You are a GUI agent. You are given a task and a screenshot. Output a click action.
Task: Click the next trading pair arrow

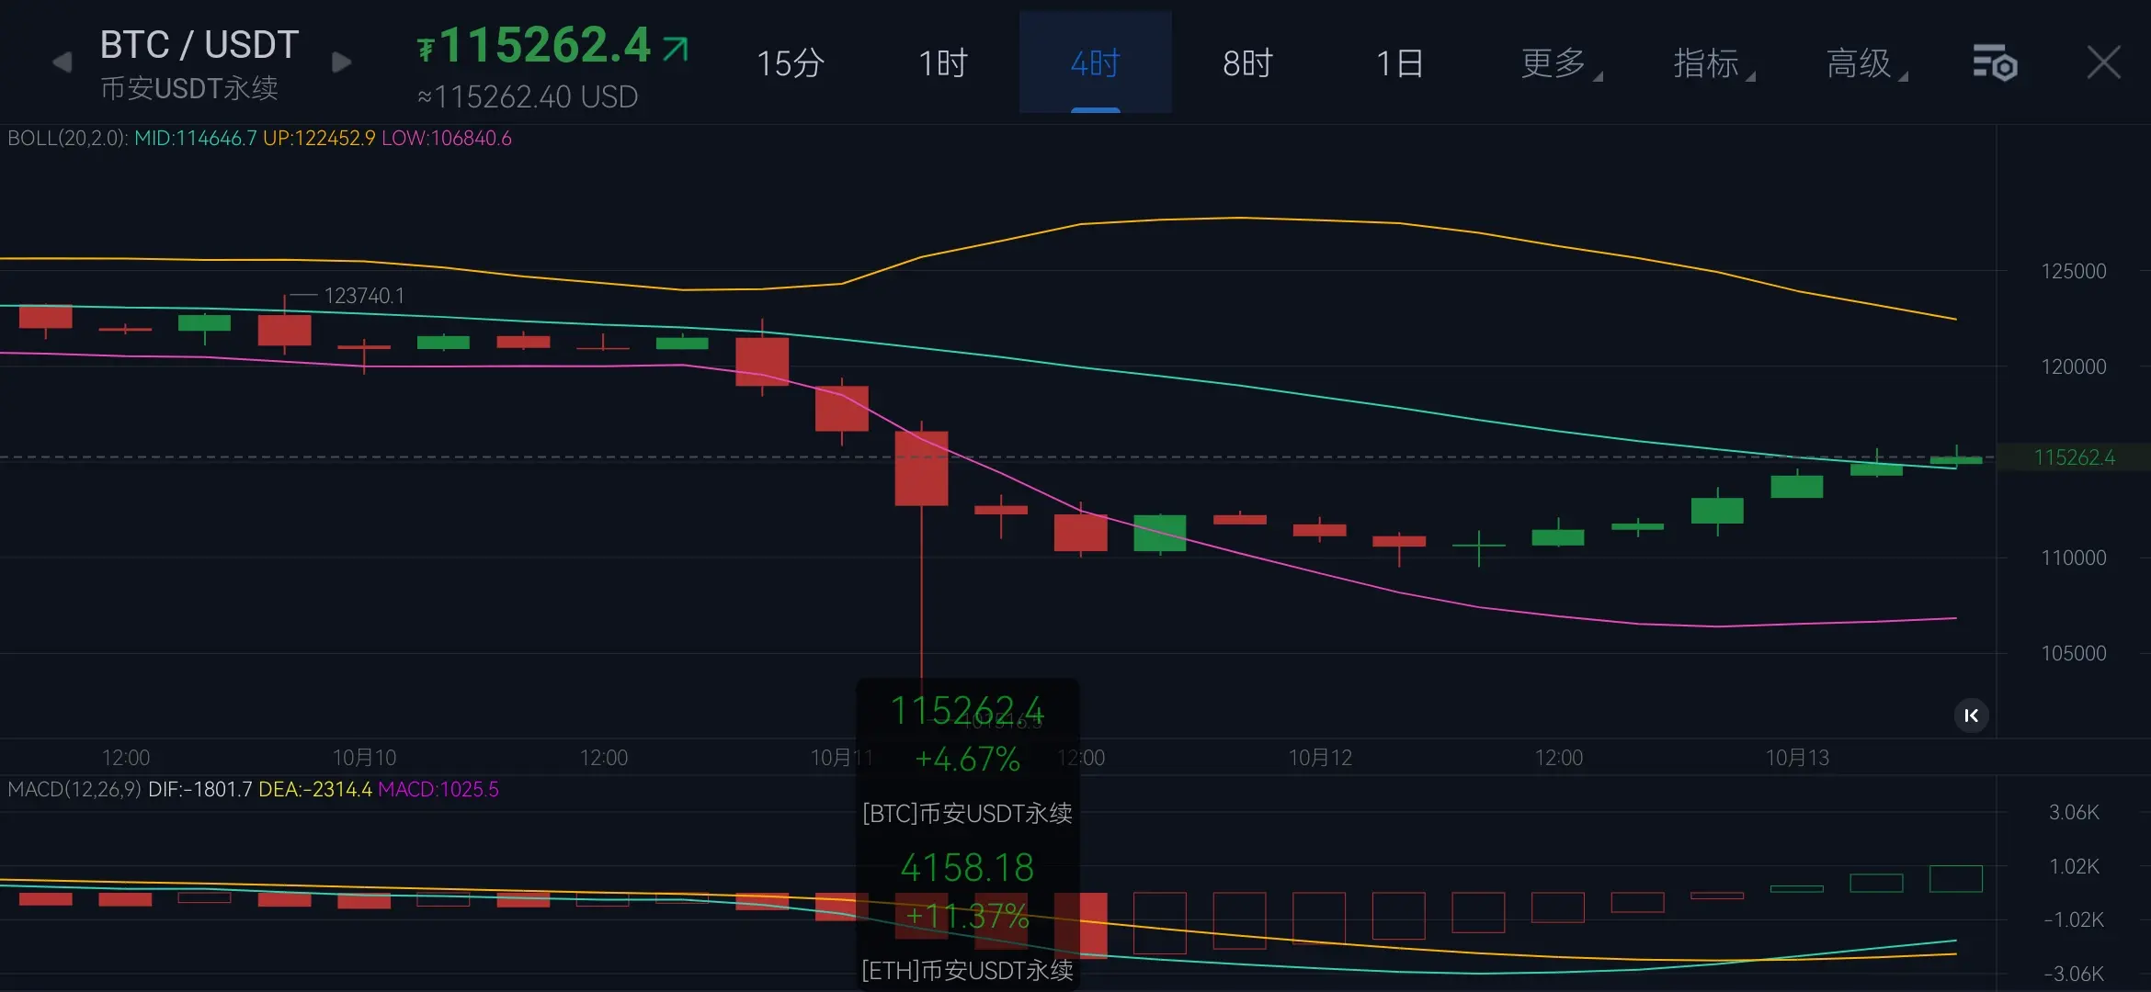pyautogui.click(x=341, y=62)
